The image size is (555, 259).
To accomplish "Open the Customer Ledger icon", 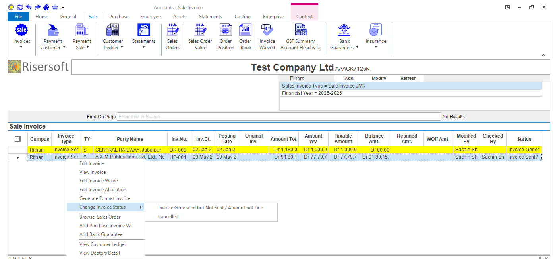I will tap(113, 30).
